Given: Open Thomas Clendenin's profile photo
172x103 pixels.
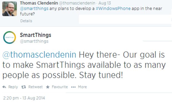Looking at the screenshot, I should [x=9, y=9].
